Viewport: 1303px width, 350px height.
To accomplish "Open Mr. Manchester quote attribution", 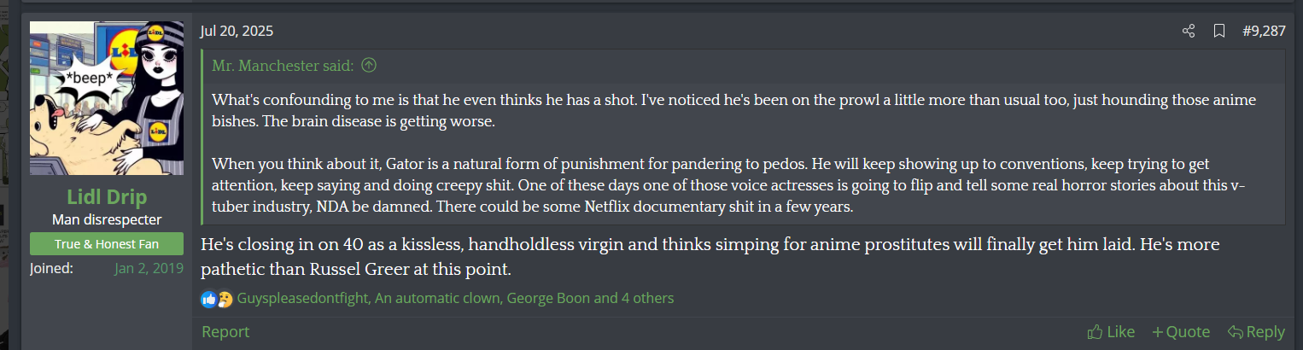I will (283, 65).
